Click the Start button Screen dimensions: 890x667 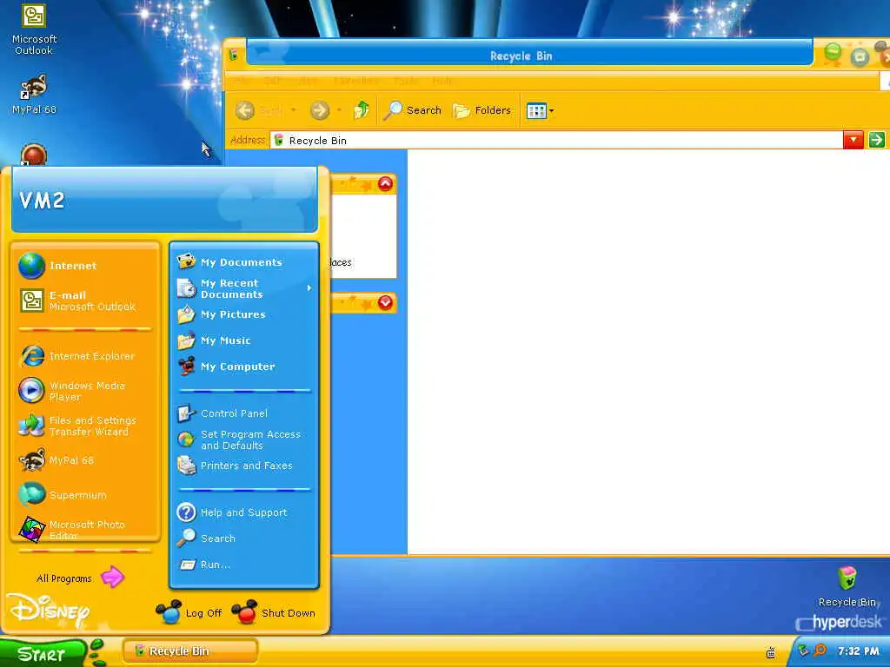coord(42,653)
